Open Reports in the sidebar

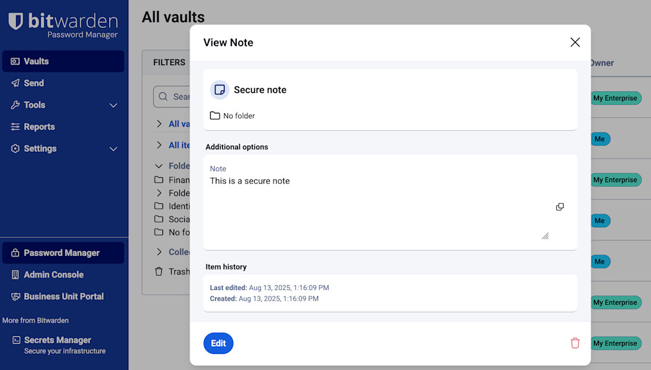[39, 126]
